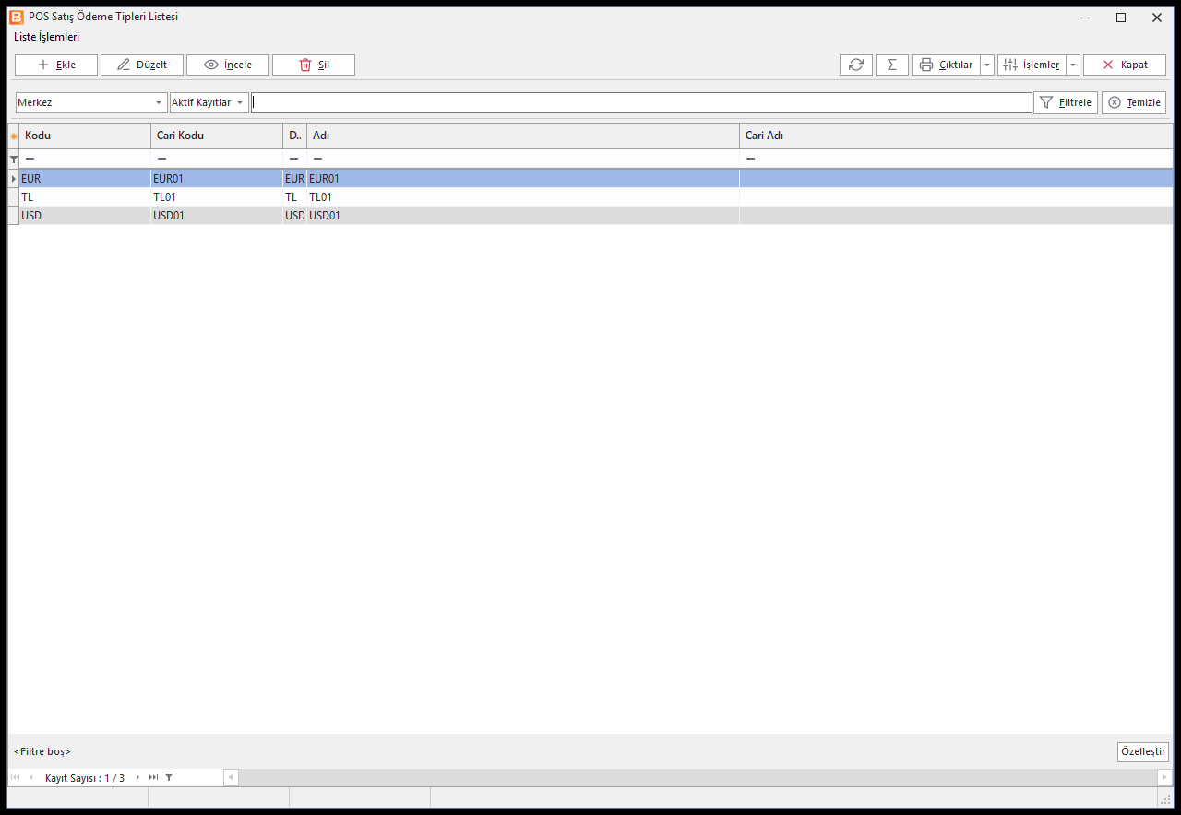Image resolution: width=1181 pixels, height=815 pixels.
Task: Select the EUR01 cell in Cari Kodu column
Action: pyautogui.click(x=217, y=179)
